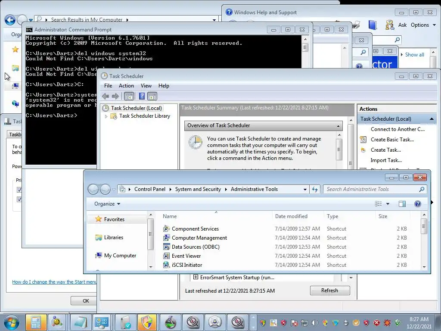Click Action Center flag in system tray
This screenshot has height=331, width=441.
click(294, 323)
